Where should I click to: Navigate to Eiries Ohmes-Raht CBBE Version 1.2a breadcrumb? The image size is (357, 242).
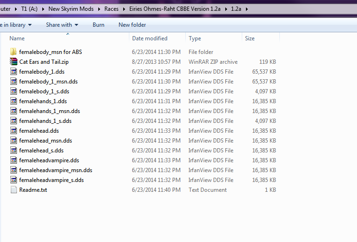[x=175, y=9]
